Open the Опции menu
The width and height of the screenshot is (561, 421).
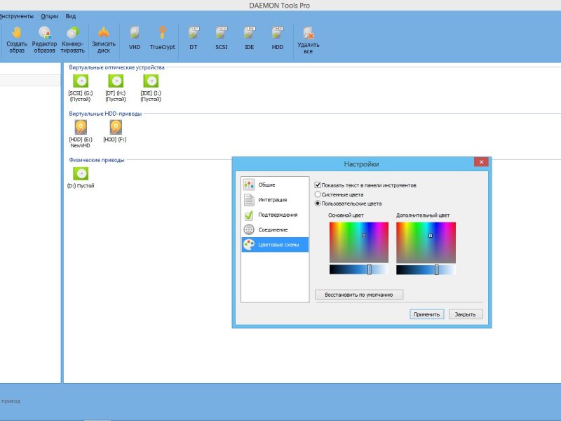point(49,16)
